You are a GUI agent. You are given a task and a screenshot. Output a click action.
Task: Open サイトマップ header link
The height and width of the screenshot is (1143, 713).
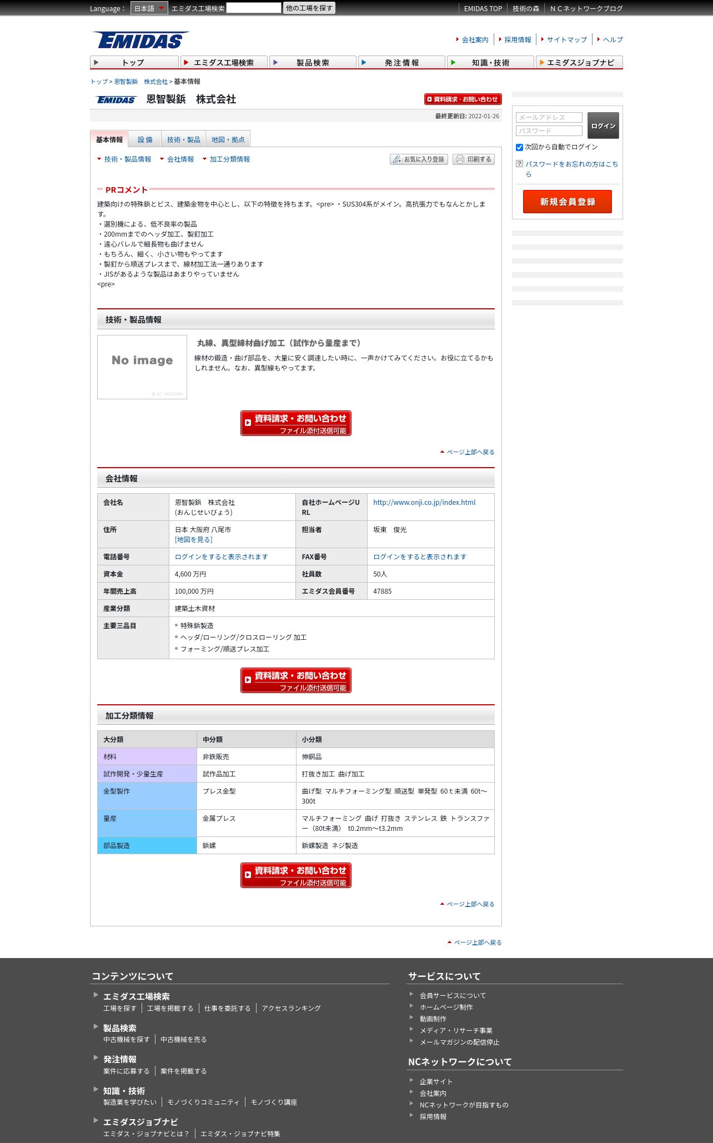(x=567, y=40)
